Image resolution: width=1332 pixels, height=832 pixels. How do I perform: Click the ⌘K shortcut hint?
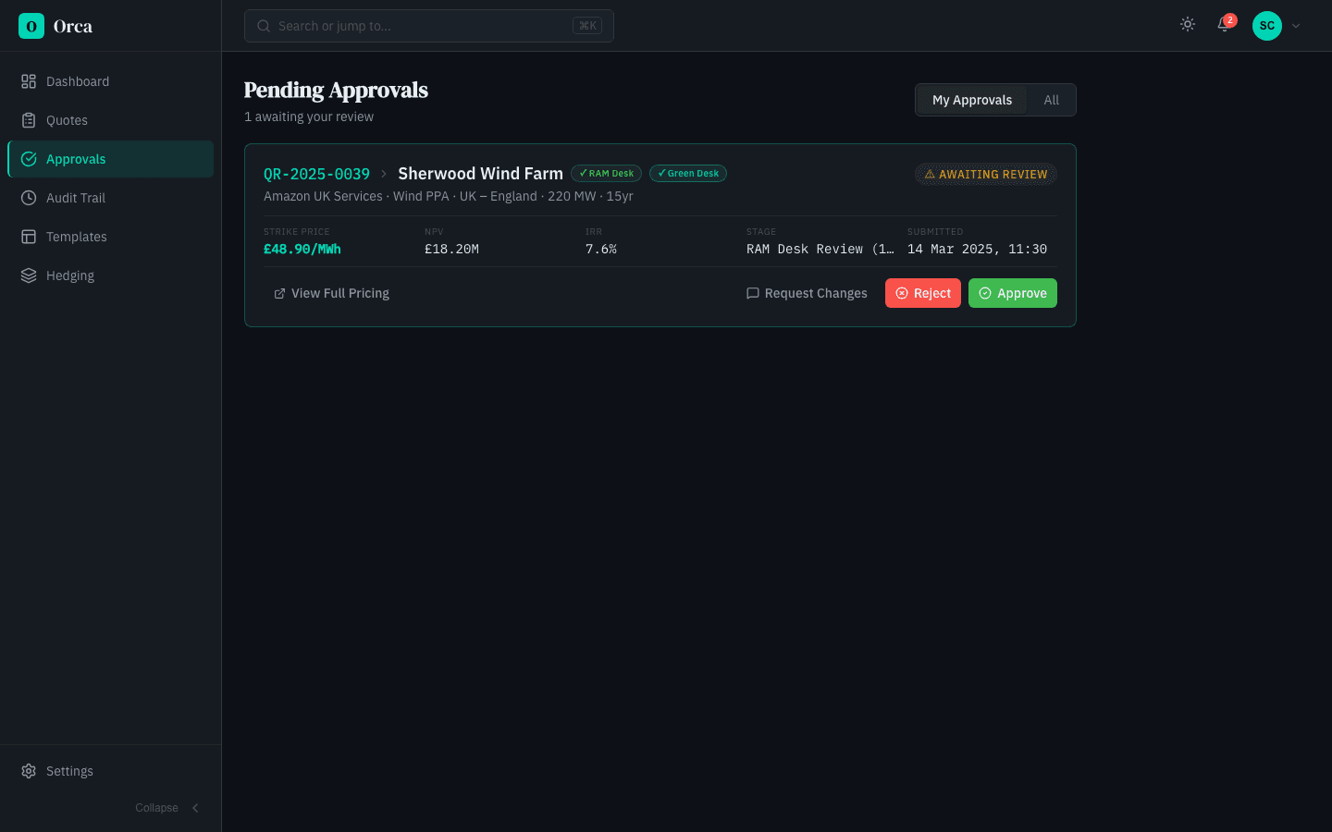coord(587,26)
